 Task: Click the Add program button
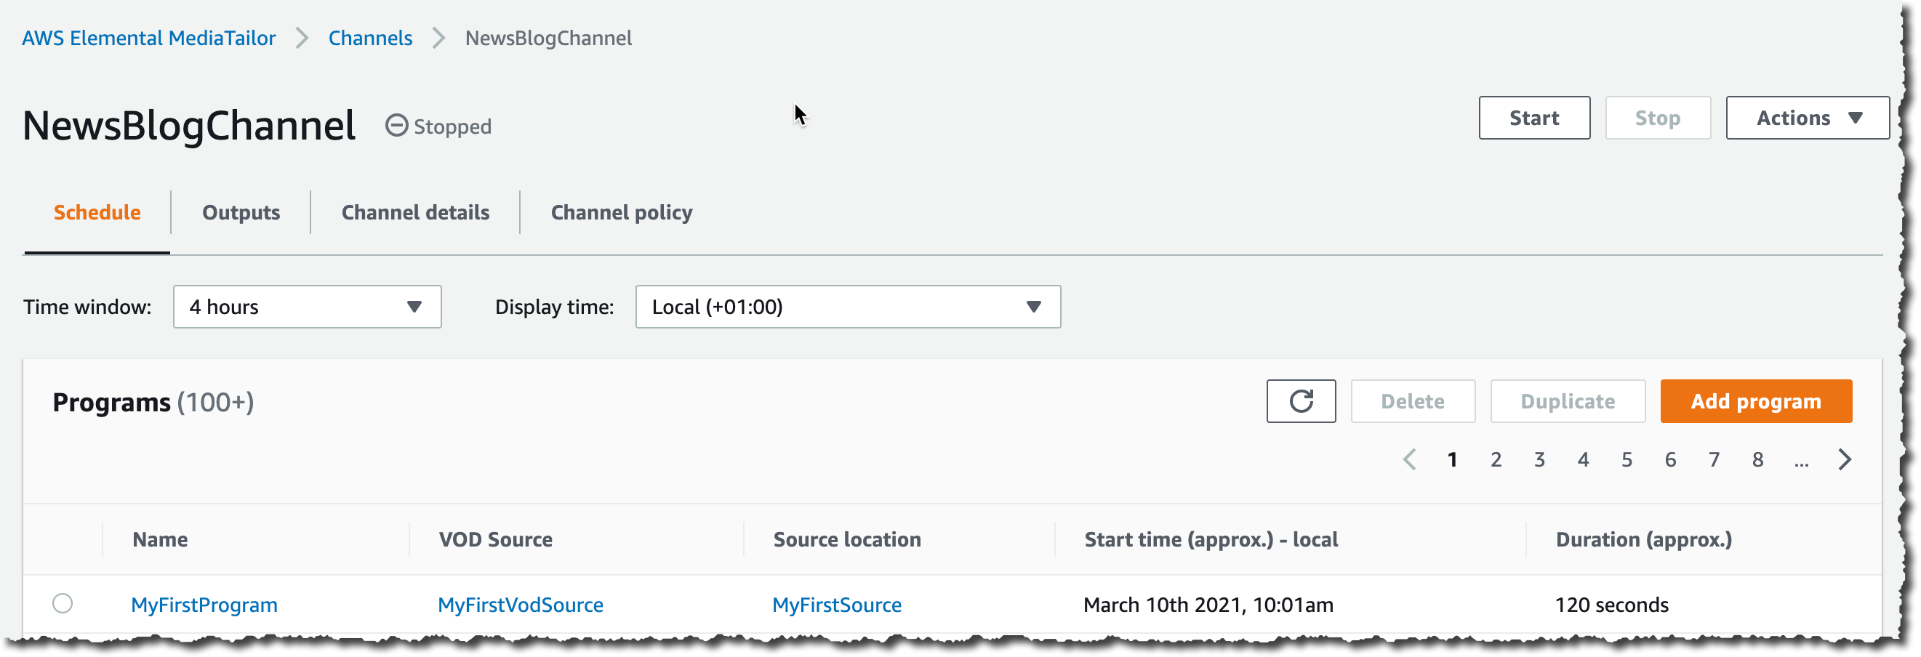click(1756, 401)
